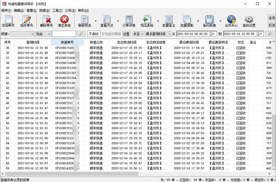Click the horizontal scrollbar right arrow

tap(269, 173)
